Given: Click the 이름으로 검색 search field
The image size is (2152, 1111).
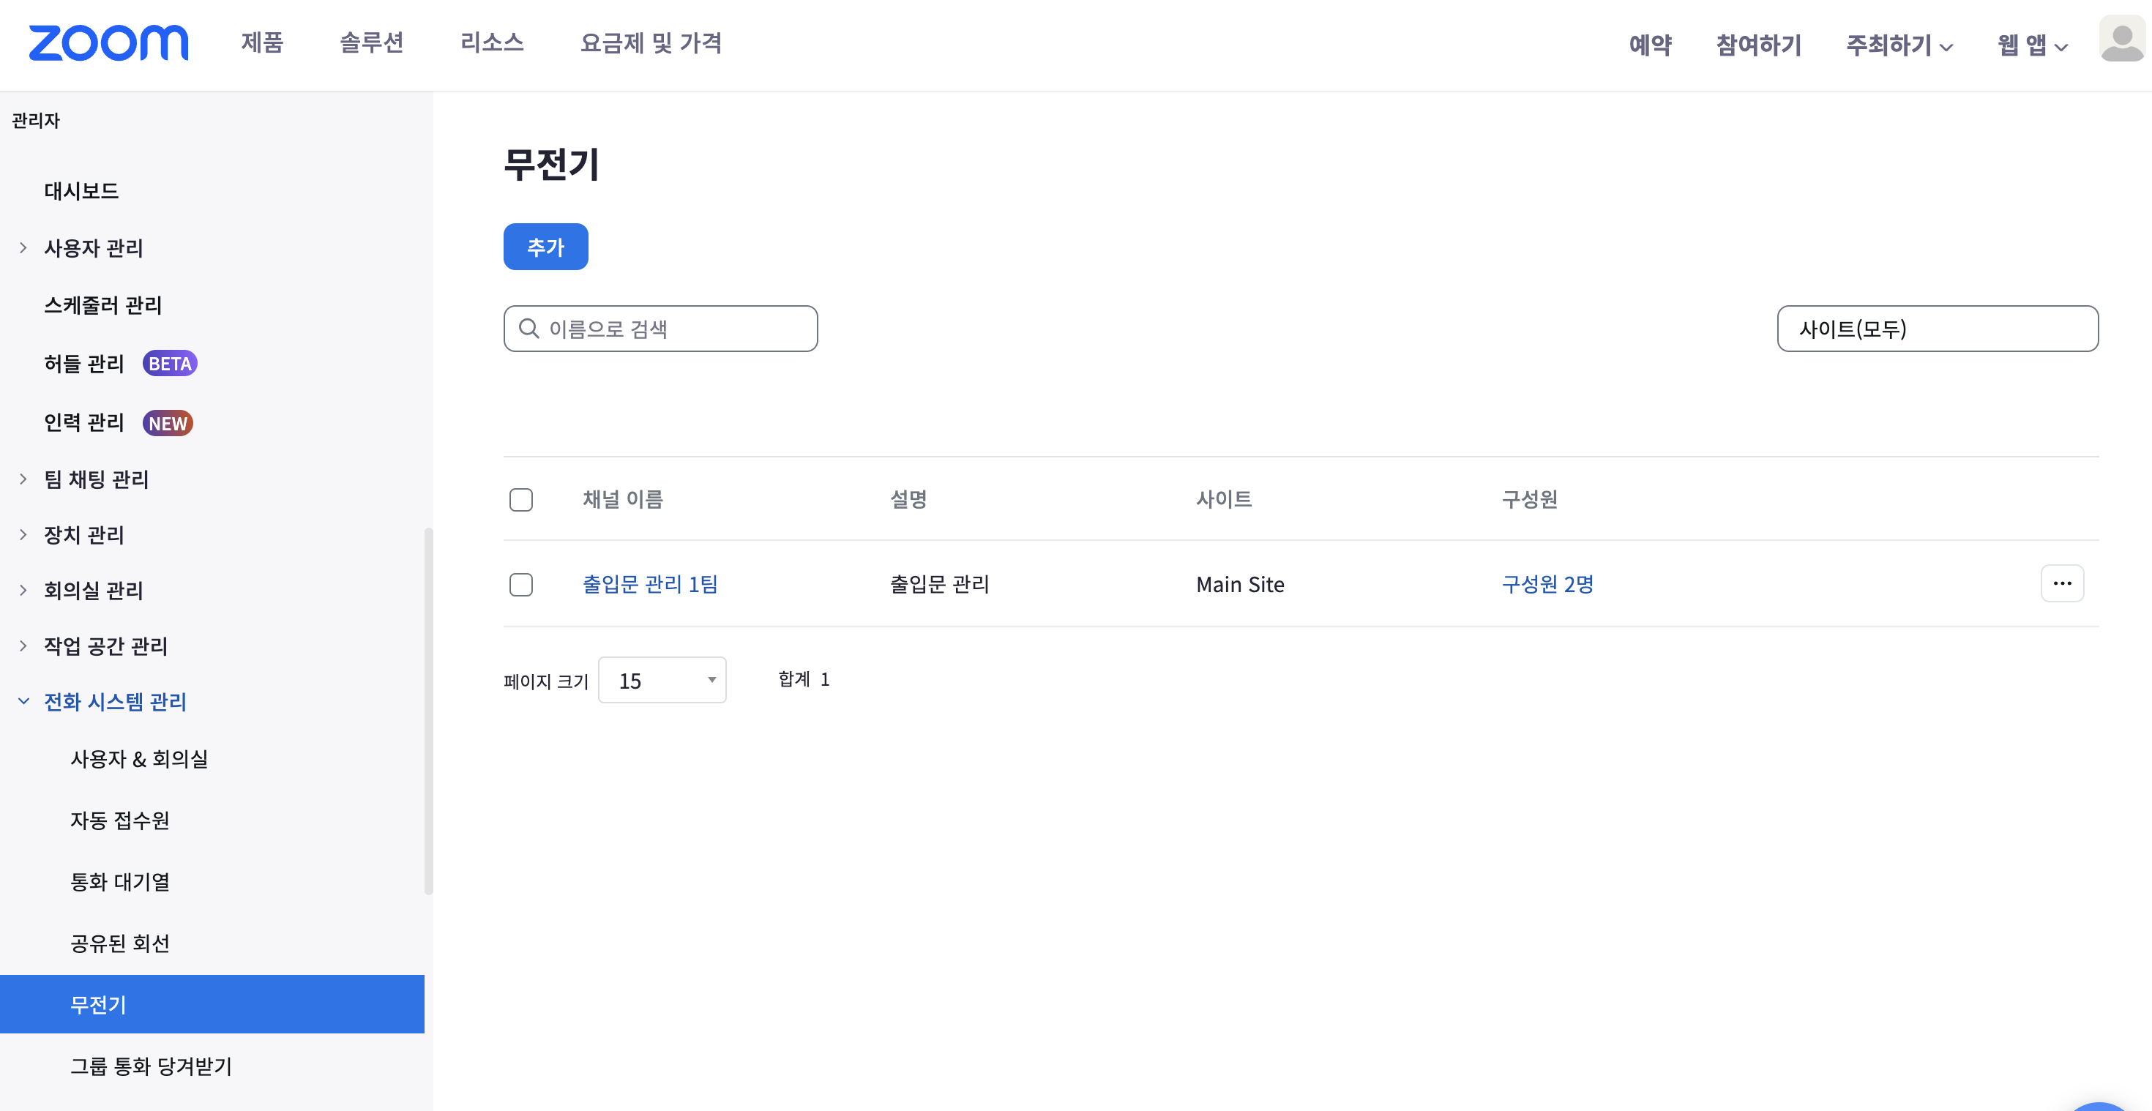Looking at the screenshot, I should (x=660, y=329).
